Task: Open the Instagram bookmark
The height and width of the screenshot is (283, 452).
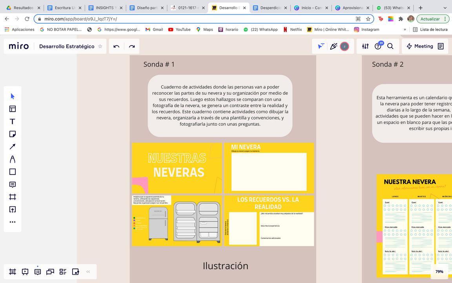Action: click(x=367, y=29)
